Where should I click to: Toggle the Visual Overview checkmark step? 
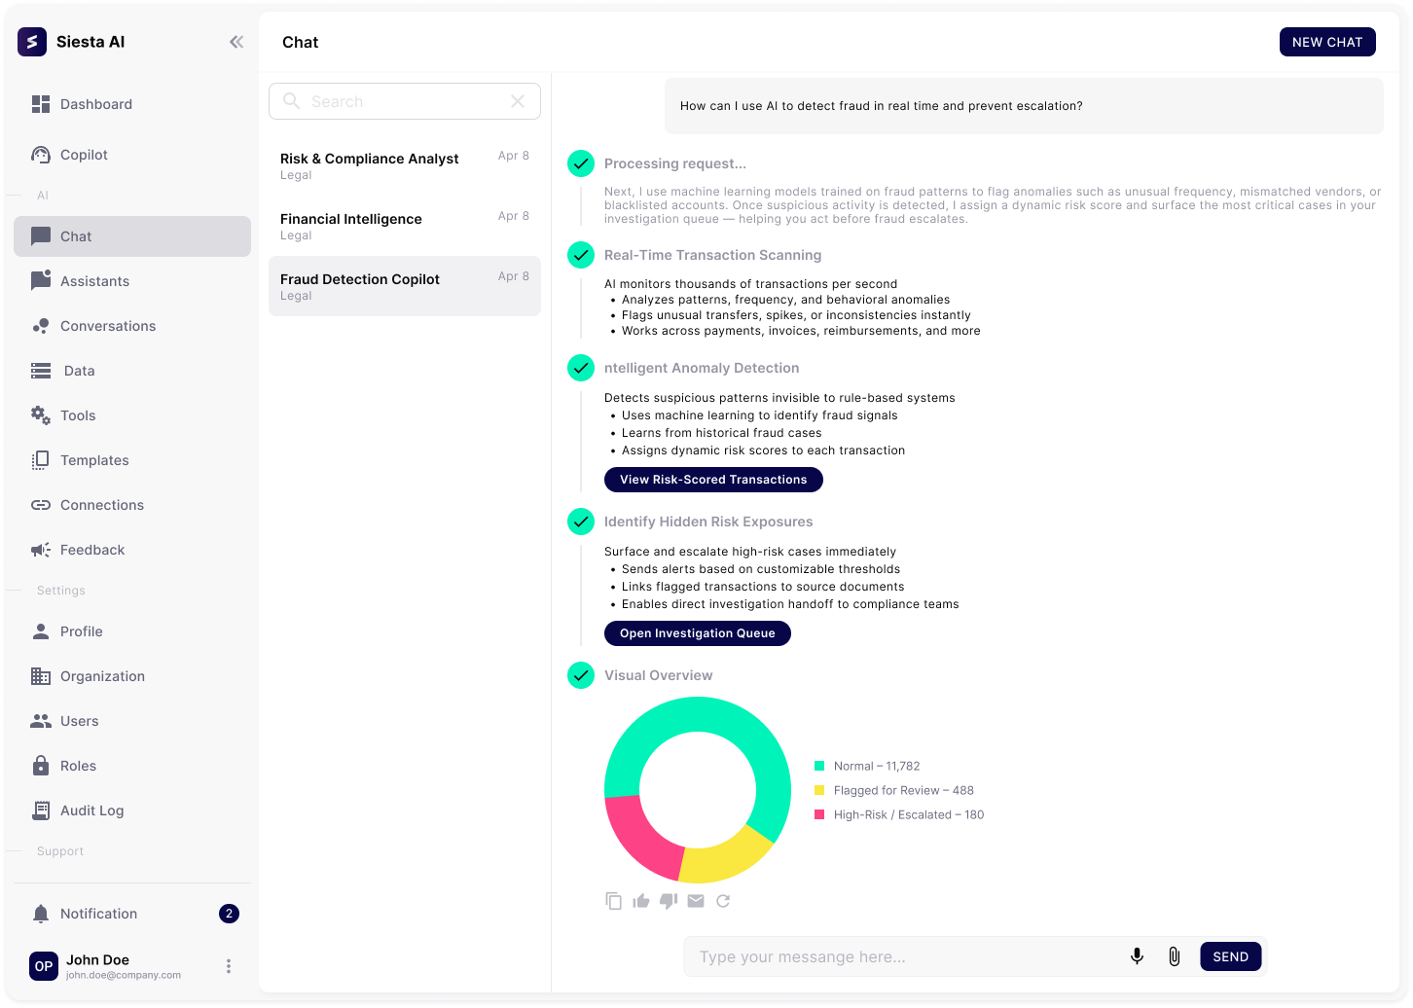[581, 675]
